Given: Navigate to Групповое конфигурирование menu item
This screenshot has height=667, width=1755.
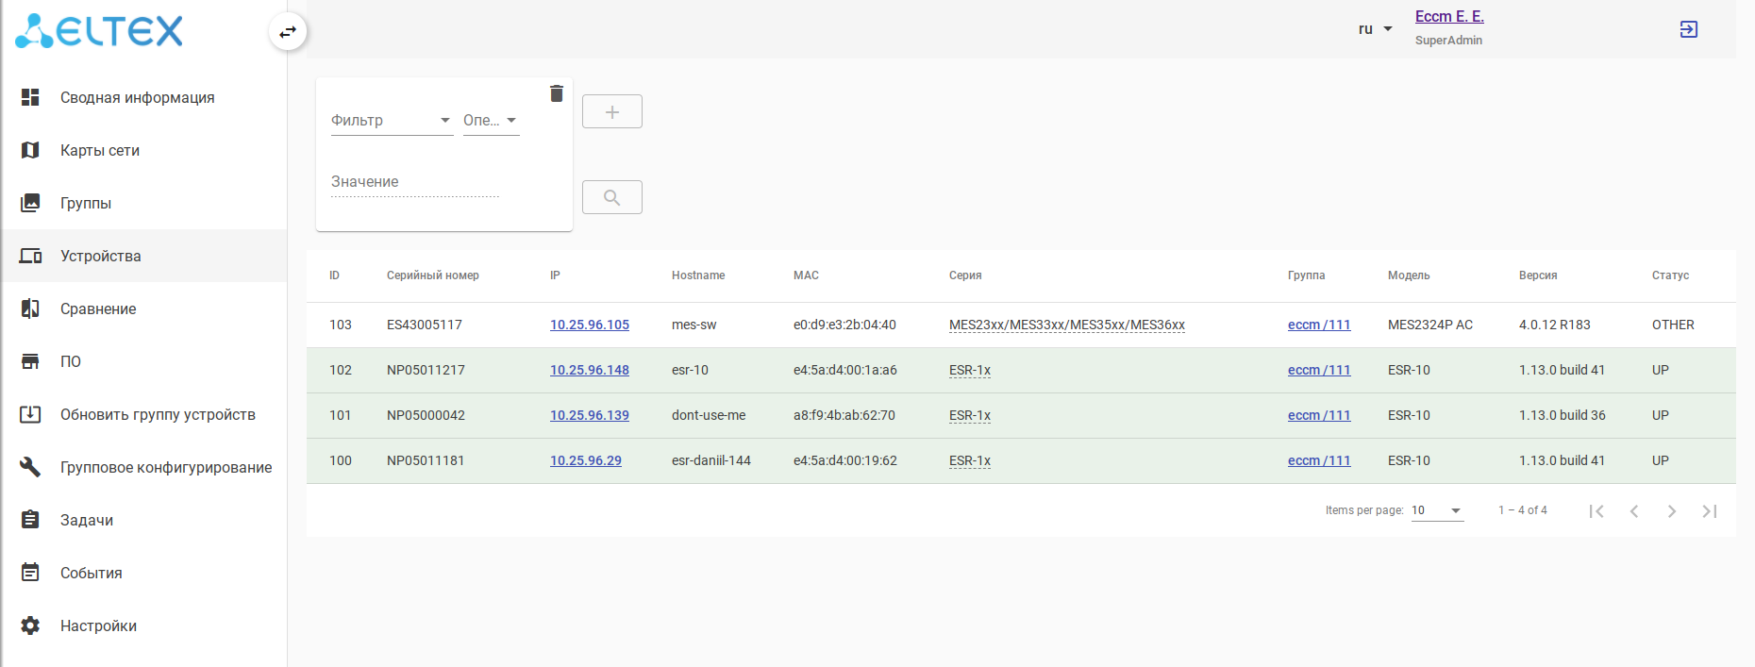Looking at the screenshot, I should point(165,467).
